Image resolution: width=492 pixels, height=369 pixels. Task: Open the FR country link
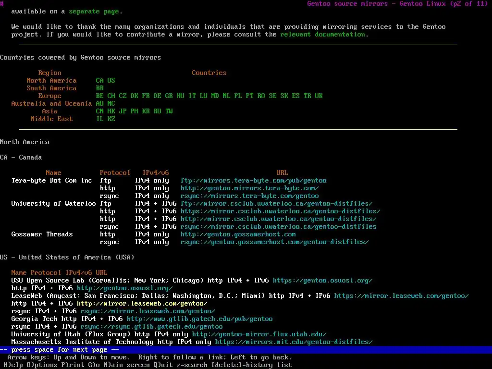point(146,96)
